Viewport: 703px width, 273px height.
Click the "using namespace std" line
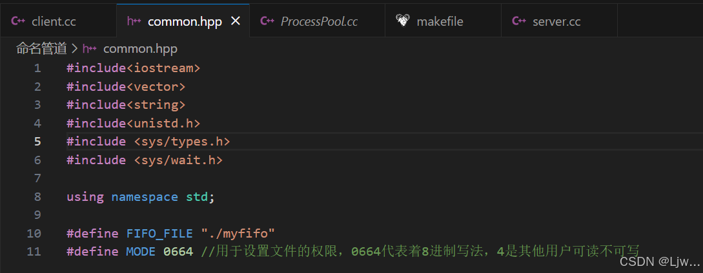[141, 196]
